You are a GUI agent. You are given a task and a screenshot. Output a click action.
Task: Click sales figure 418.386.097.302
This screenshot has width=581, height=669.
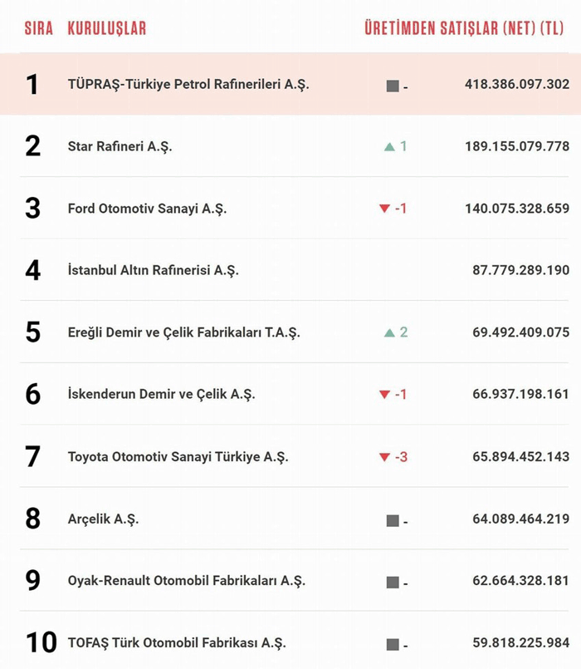click(517, 85)
